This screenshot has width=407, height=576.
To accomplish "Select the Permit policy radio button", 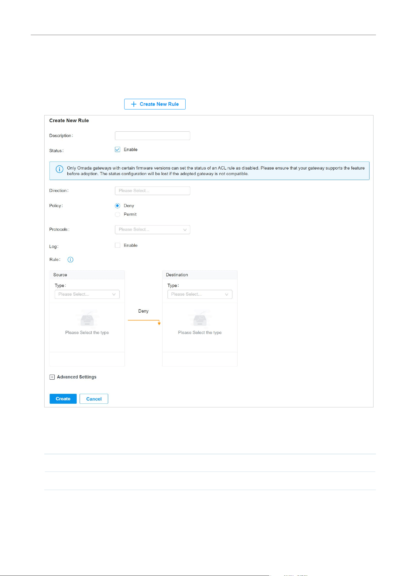I will click(x=117, y=214).
